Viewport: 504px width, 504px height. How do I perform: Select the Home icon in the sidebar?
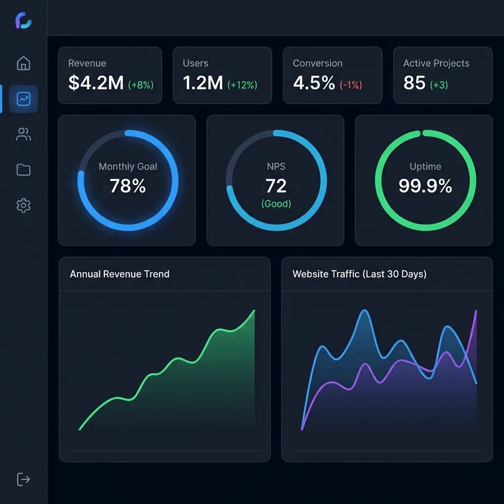coord(23,63)
